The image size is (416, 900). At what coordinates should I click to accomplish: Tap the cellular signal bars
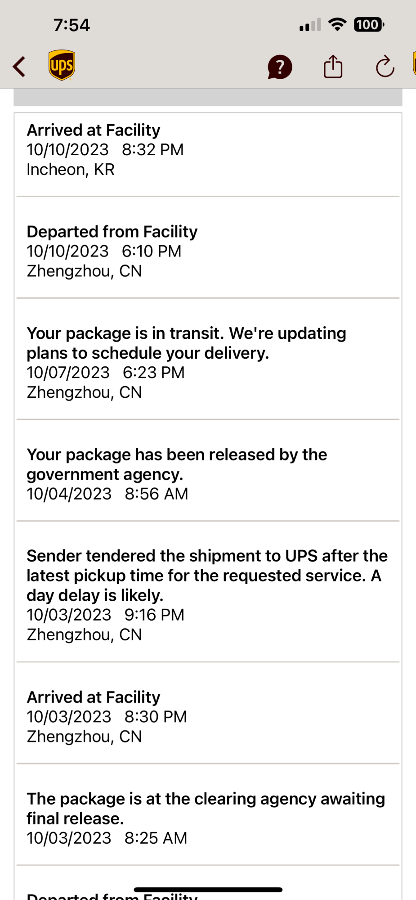click(310, 25)
